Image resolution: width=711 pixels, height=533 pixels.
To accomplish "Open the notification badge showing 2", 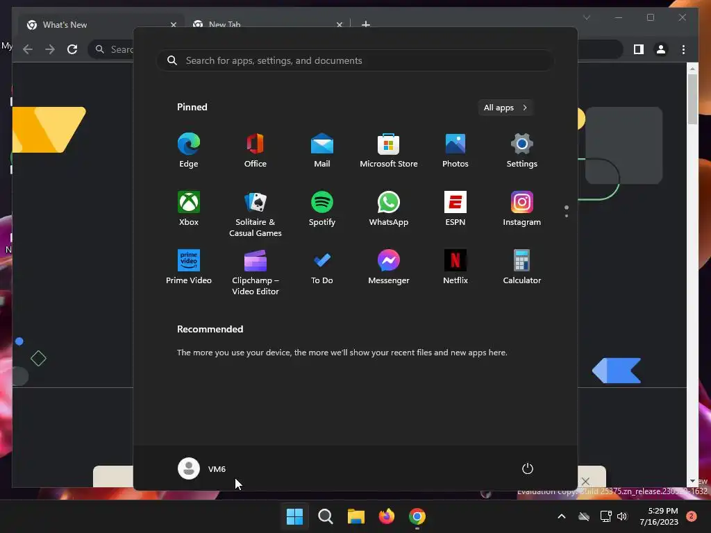I will (692, 516).
